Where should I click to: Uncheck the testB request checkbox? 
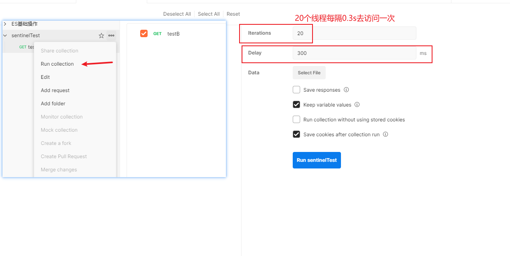144,33
